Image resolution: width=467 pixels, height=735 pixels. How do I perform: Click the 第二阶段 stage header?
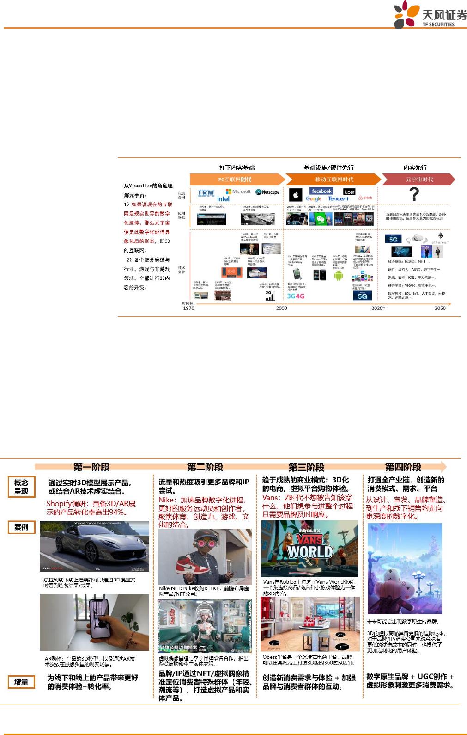(x=205, y=467)
